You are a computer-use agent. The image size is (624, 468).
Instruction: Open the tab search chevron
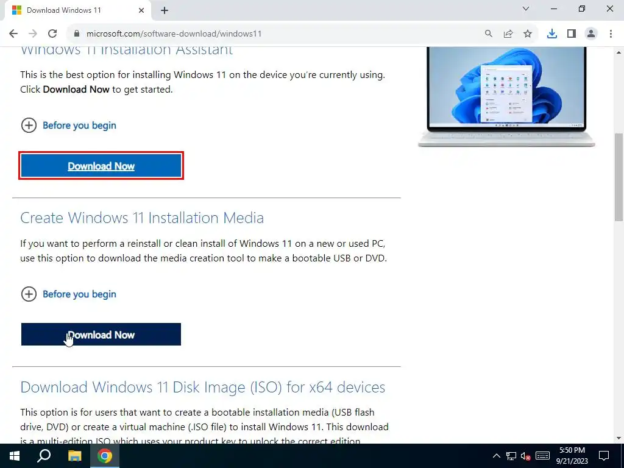tap(526, 9)
